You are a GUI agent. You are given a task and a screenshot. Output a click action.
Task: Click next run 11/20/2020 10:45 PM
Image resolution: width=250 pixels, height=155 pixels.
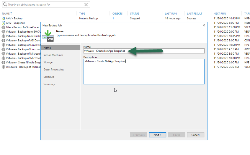(x=227, y=18)
